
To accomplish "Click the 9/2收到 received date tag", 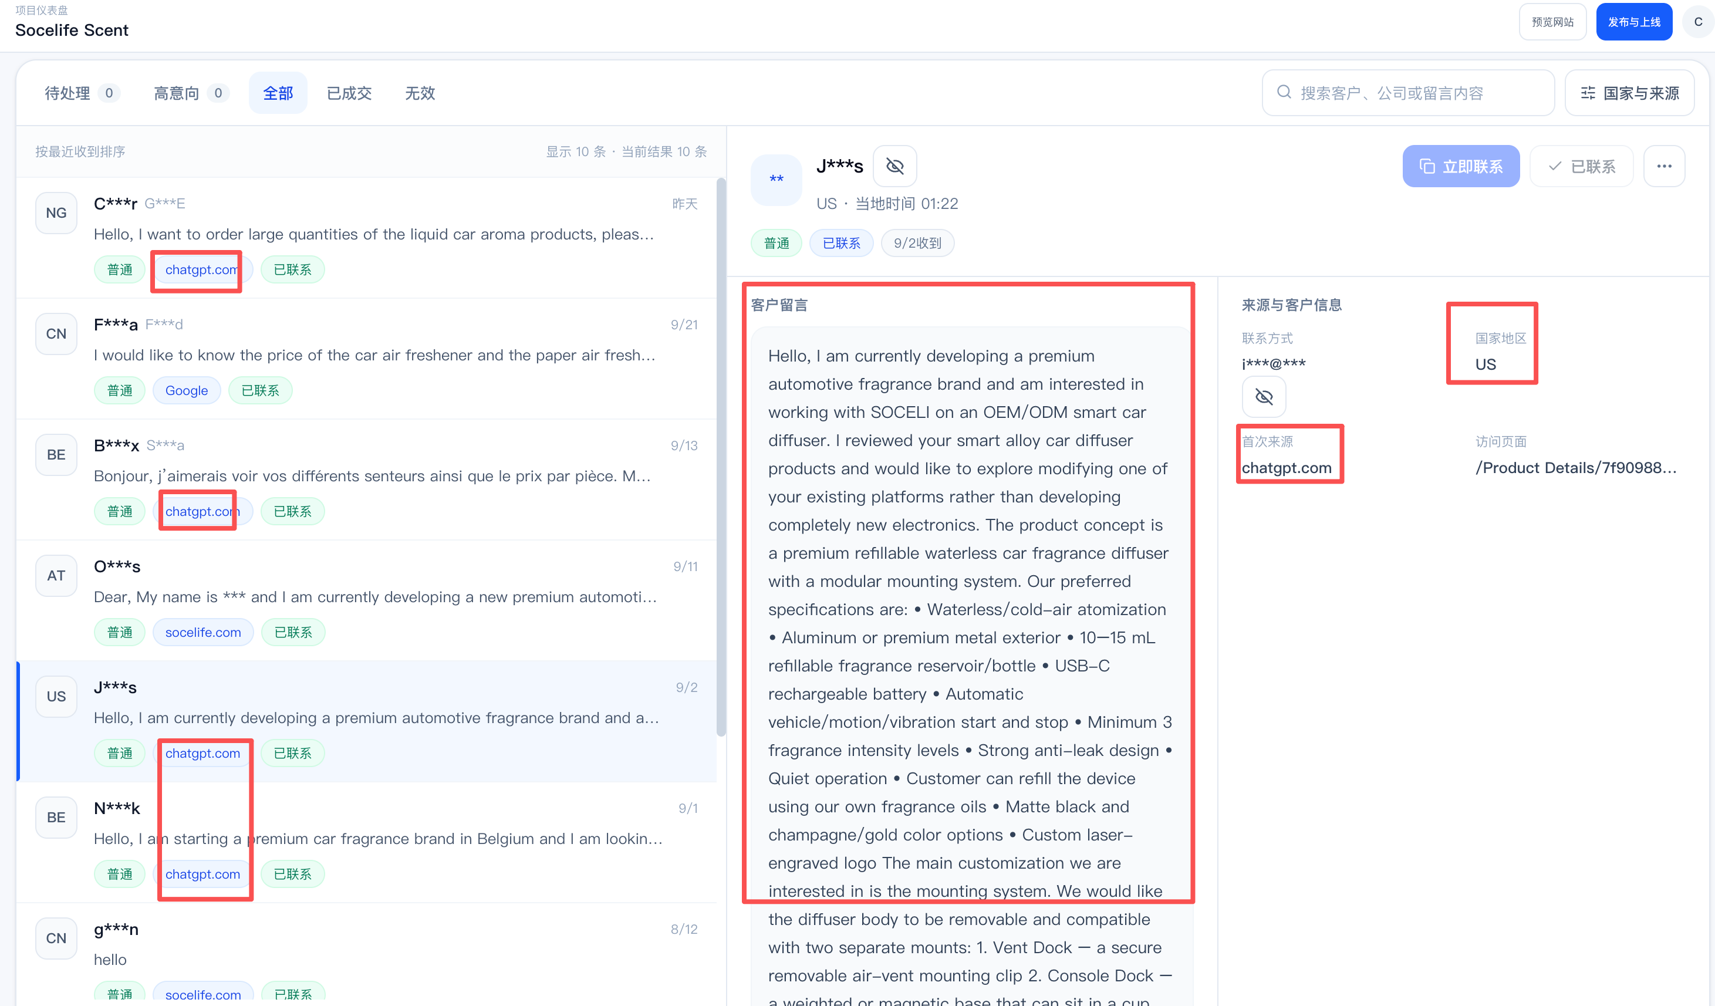I will point(917,243).
